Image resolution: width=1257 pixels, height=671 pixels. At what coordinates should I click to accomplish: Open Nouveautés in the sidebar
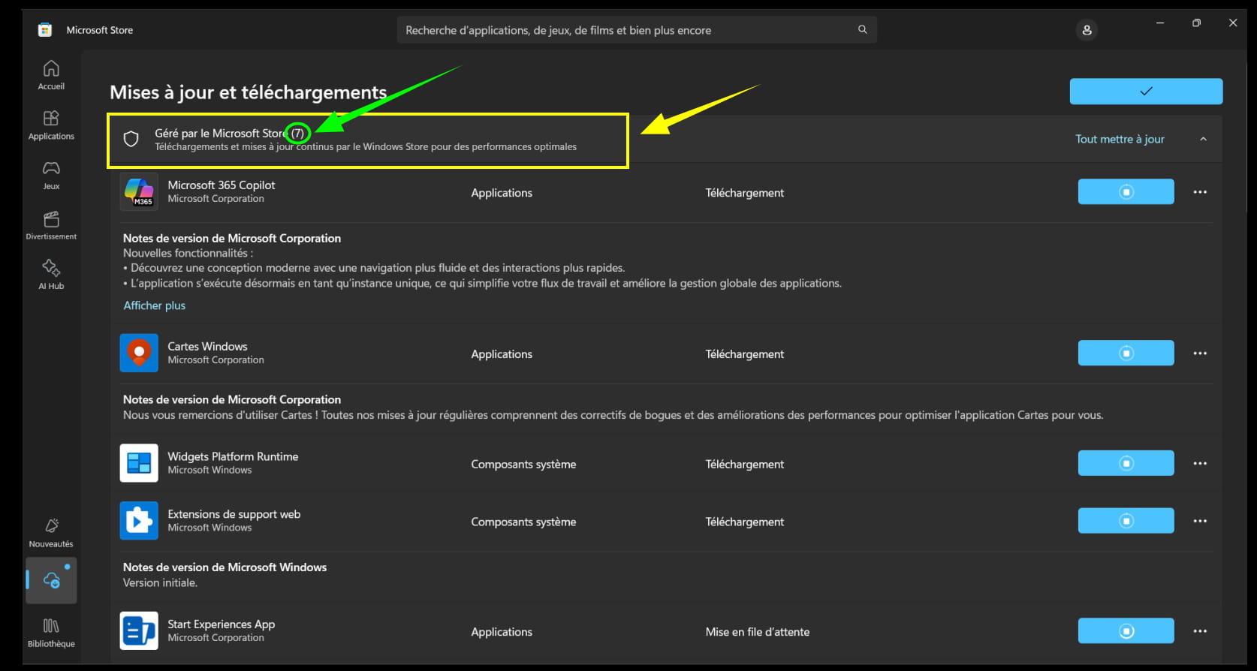(x=51, y=532)
